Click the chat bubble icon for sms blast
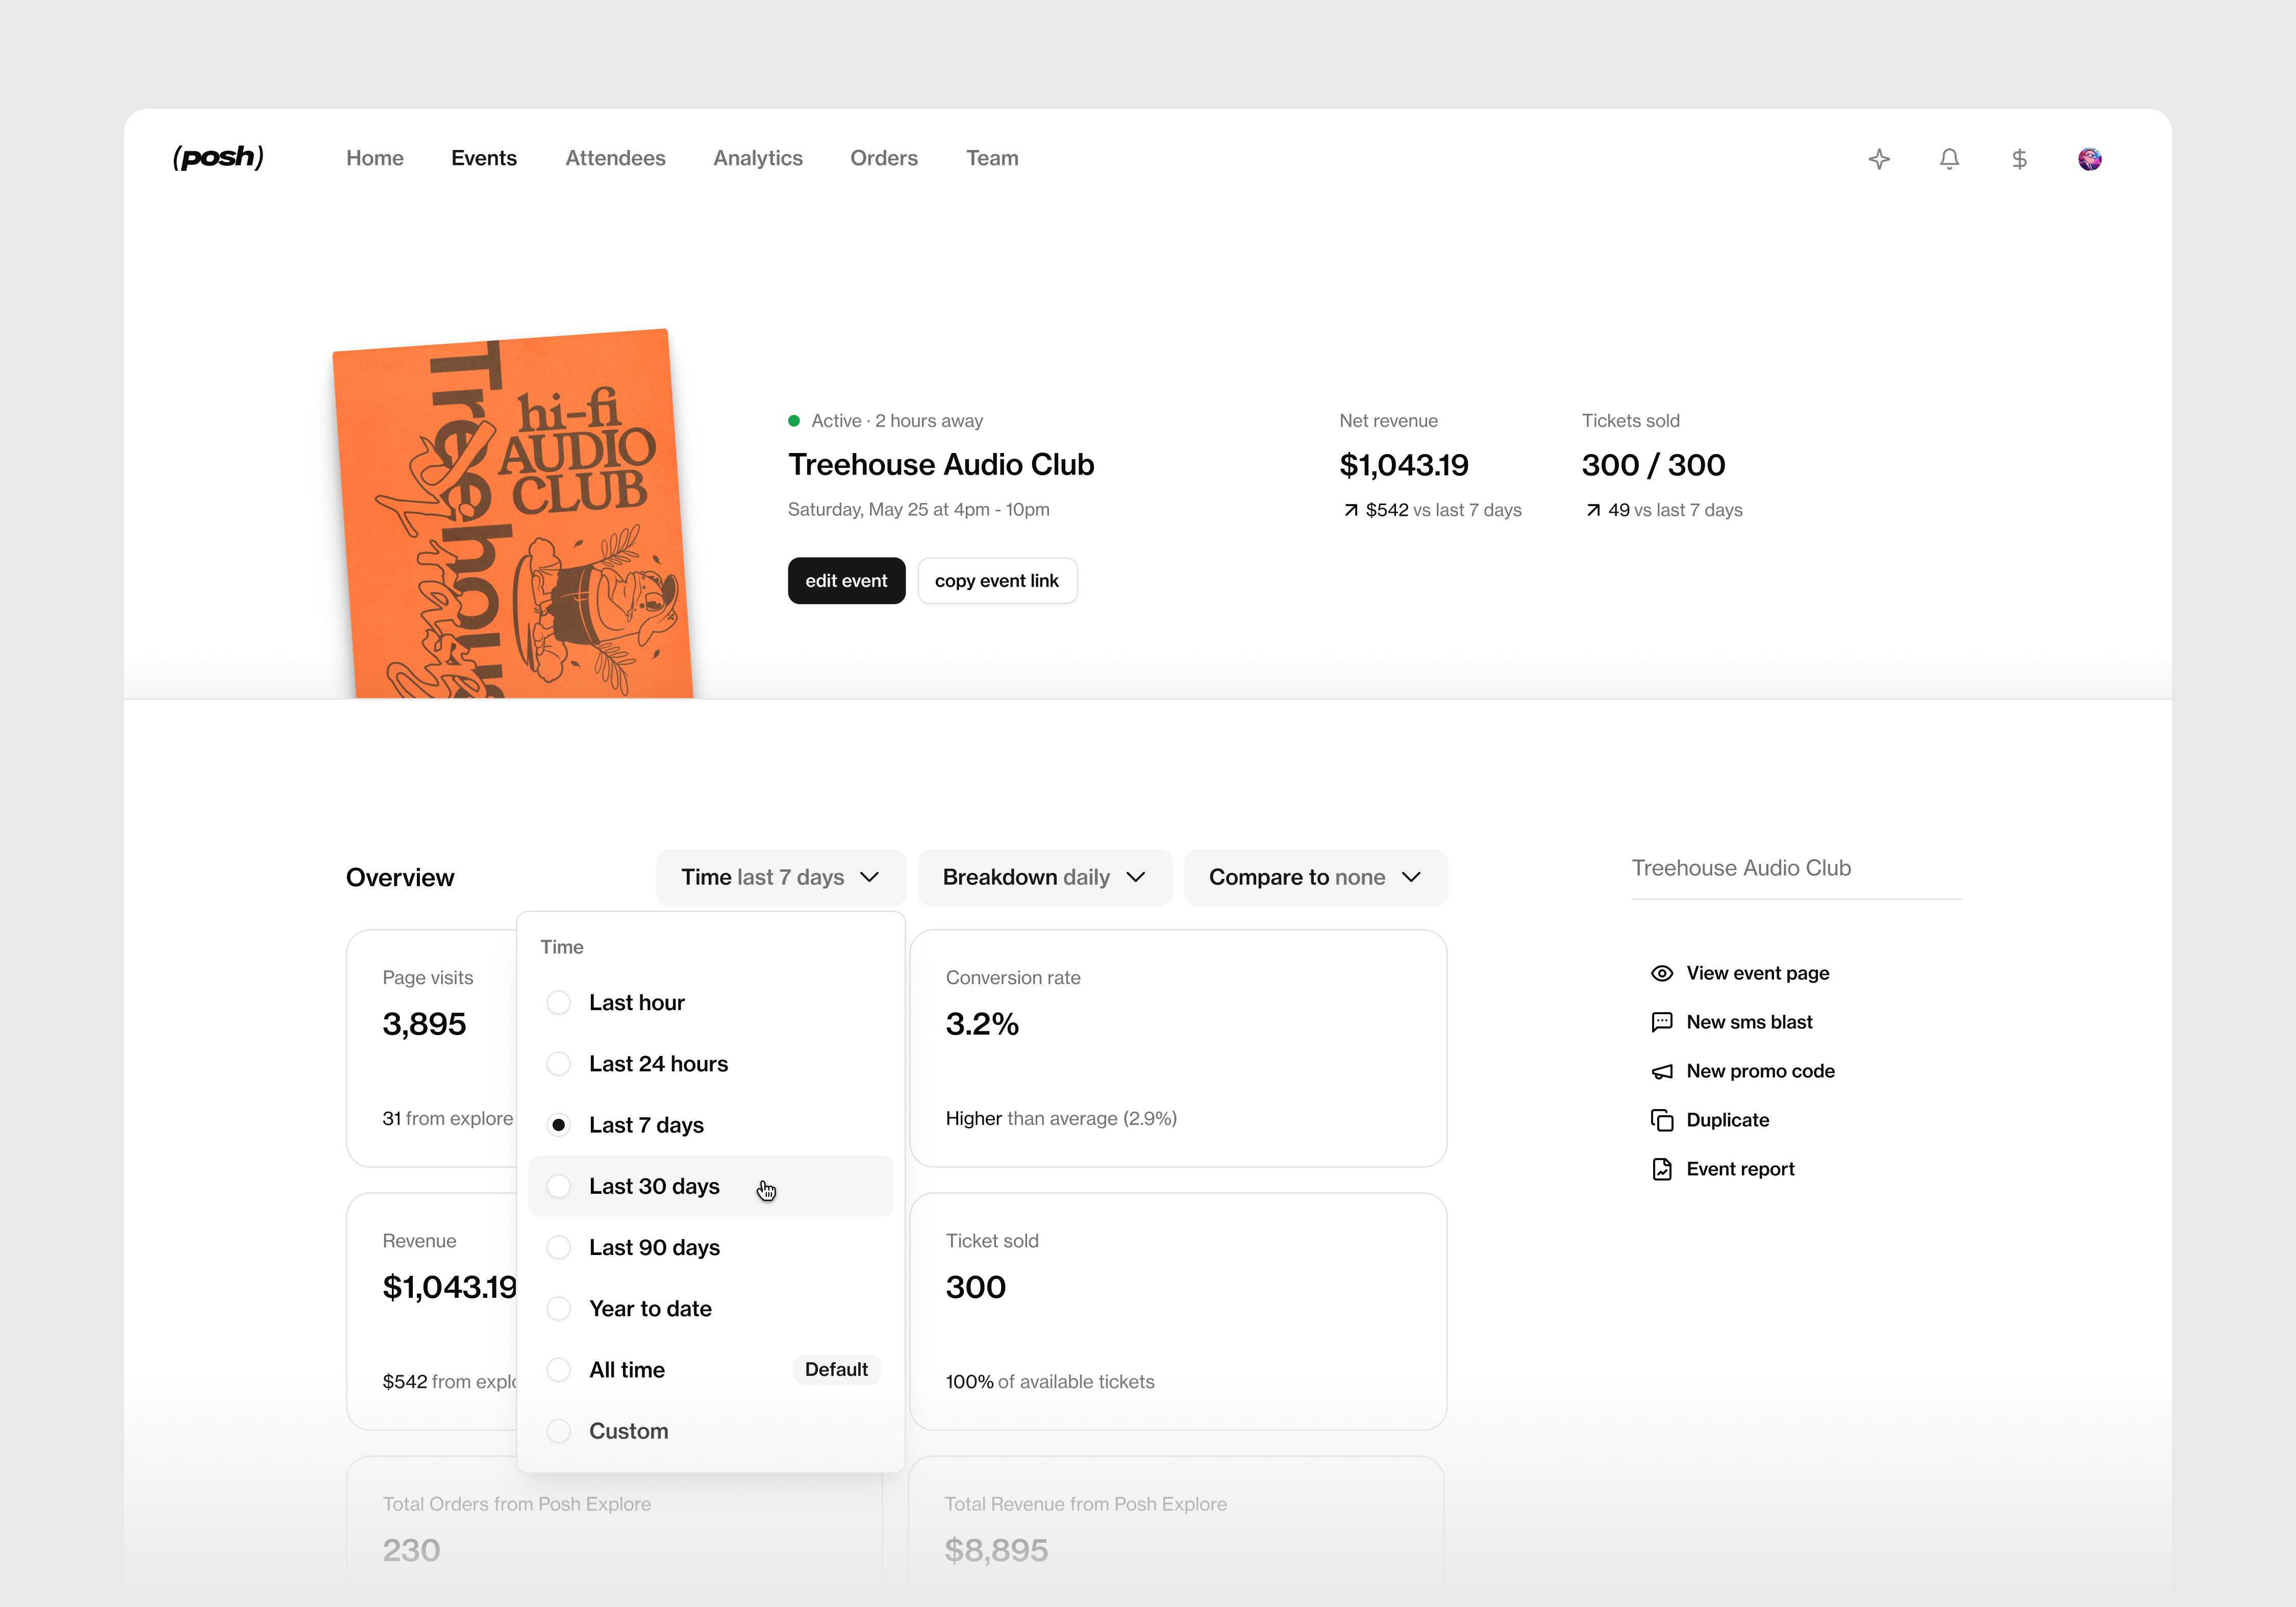2296x1607 pixels. (1662, 1022)
